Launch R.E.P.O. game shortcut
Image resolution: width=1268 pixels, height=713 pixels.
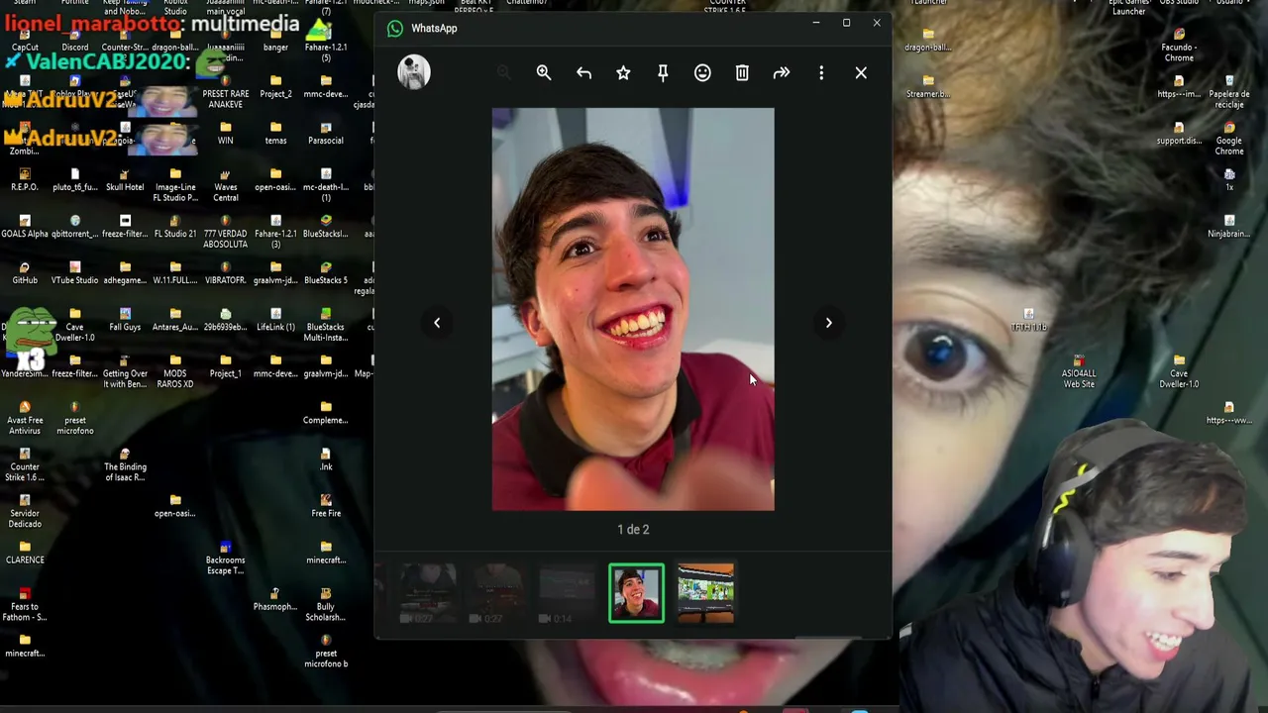pos(25,179)
